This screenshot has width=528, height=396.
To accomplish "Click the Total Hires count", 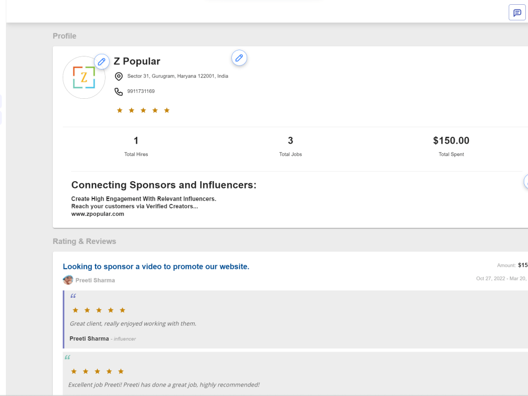I will tap(136, 140).
